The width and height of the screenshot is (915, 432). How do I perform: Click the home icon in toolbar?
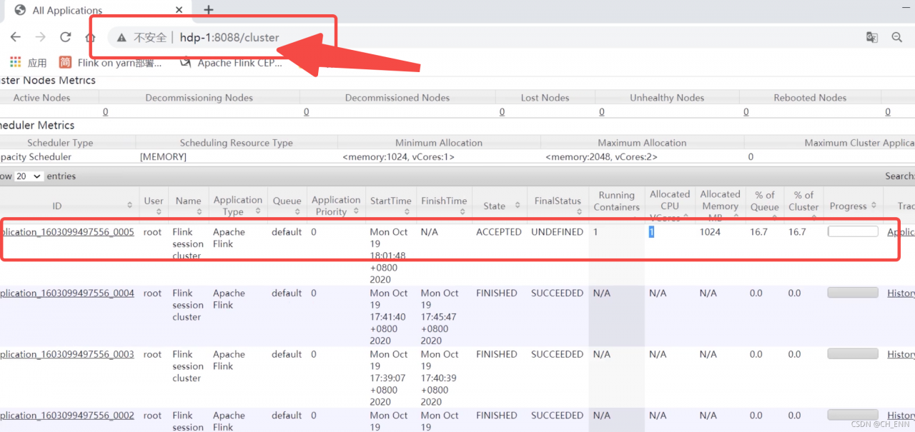click(x=90, y=37)
